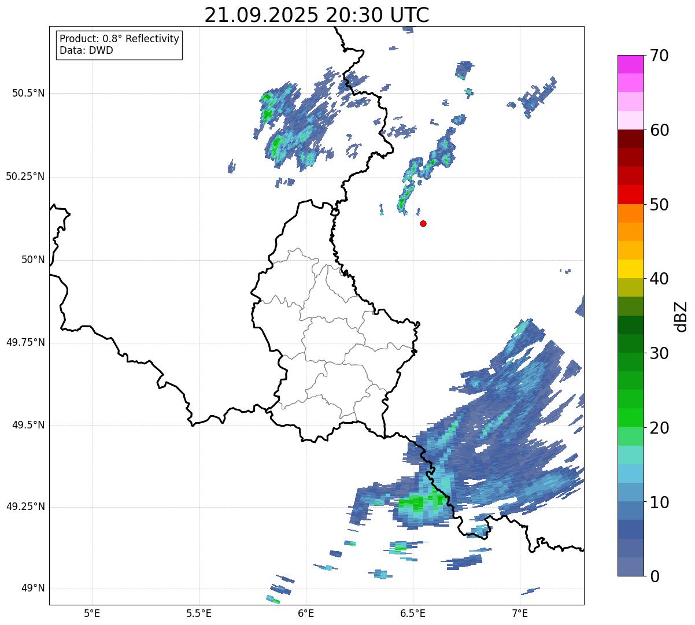
Task: Click the orange colorbar segment at 50 dBZ
Action: click(x=630, y=213)
